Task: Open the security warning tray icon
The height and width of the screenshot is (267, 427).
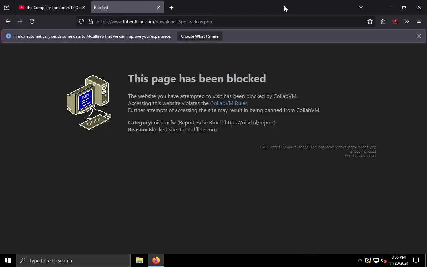Action: click(368, 260)
